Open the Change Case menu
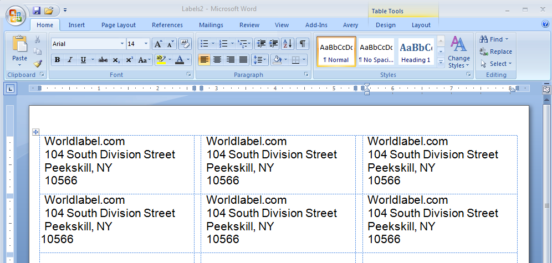 tap(144, 60)
